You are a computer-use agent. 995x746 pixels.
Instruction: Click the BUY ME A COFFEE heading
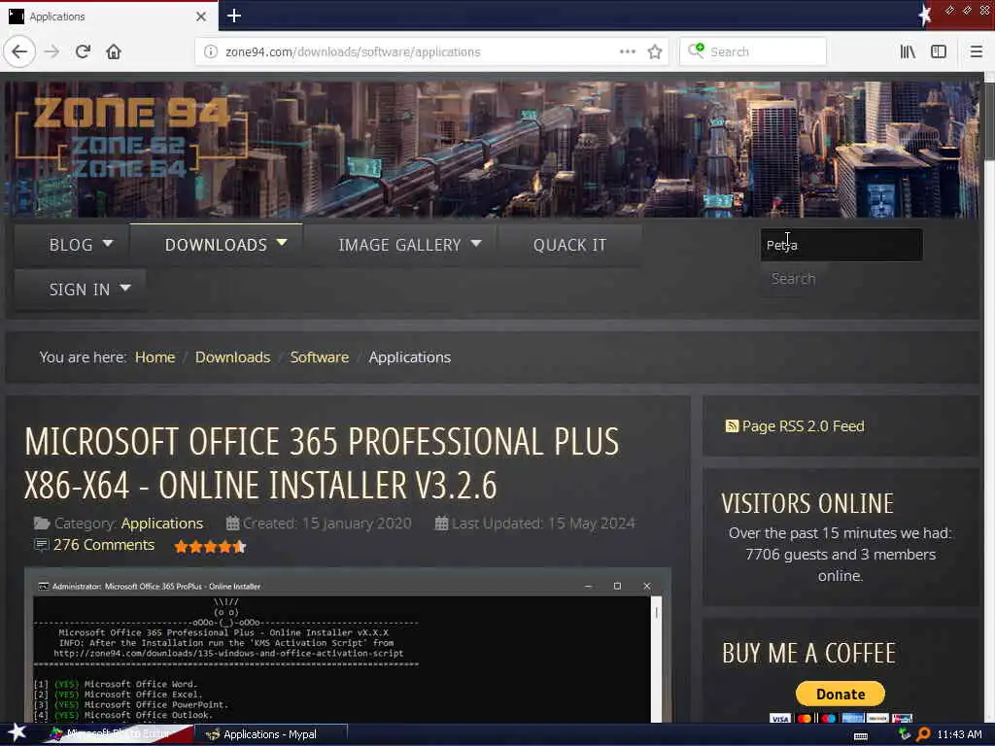[808, 653]
